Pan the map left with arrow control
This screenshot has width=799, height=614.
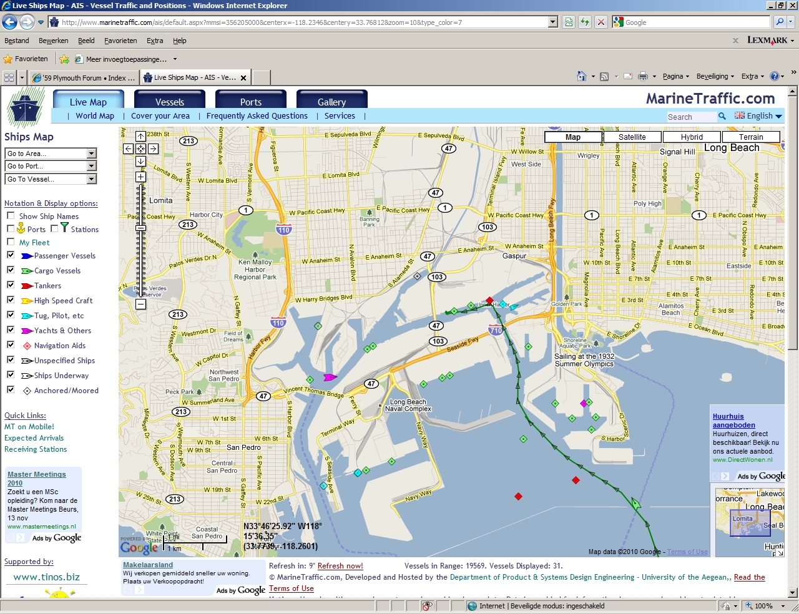coord(128,149)
